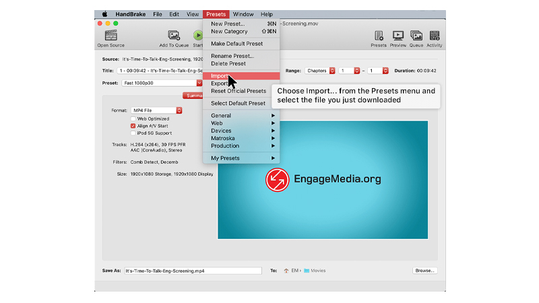The width and height of the screenshot is (539, 303).
Task: Expand the Production presets submenu
Action: 241,146
